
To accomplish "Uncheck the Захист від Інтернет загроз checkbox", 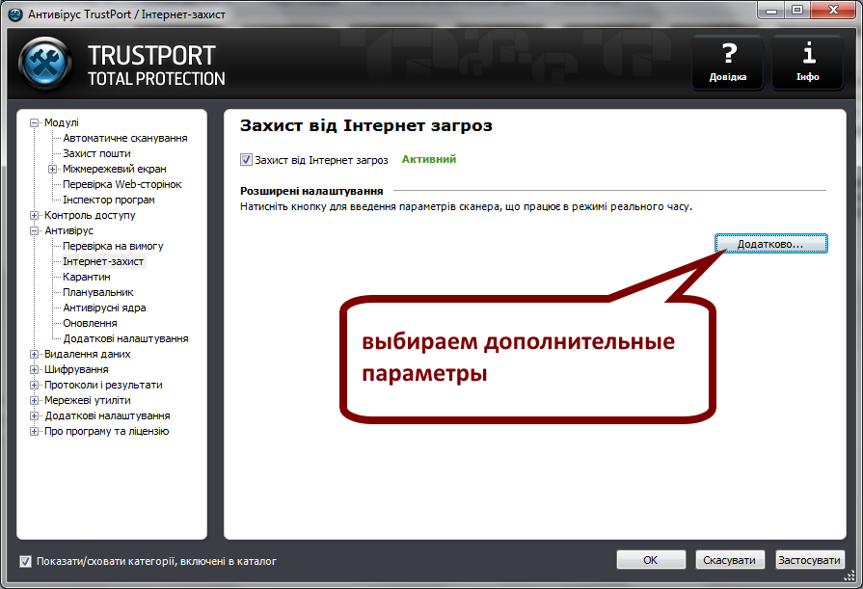I will (x=246, y=159).
